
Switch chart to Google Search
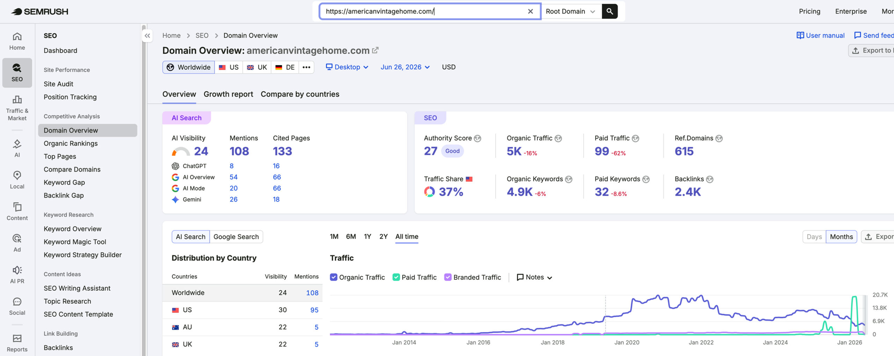tap(236, 237)
